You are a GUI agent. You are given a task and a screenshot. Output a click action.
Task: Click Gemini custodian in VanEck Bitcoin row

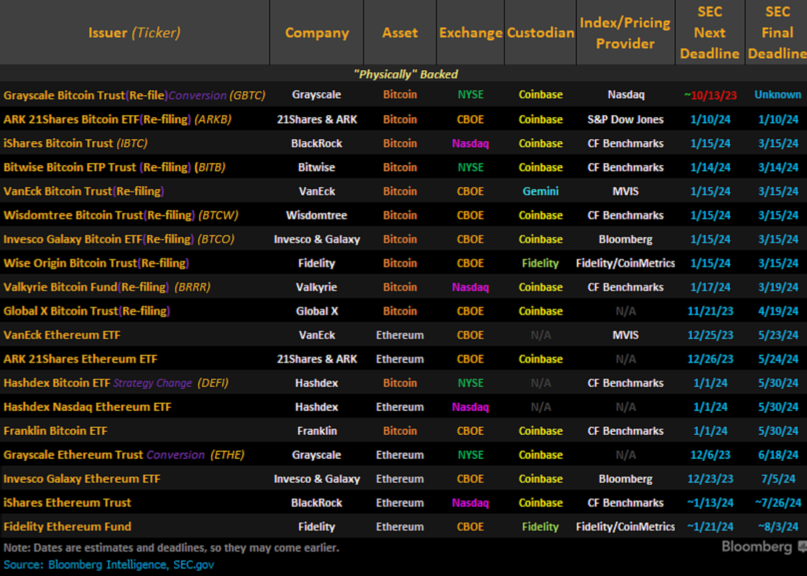[540, 191]
